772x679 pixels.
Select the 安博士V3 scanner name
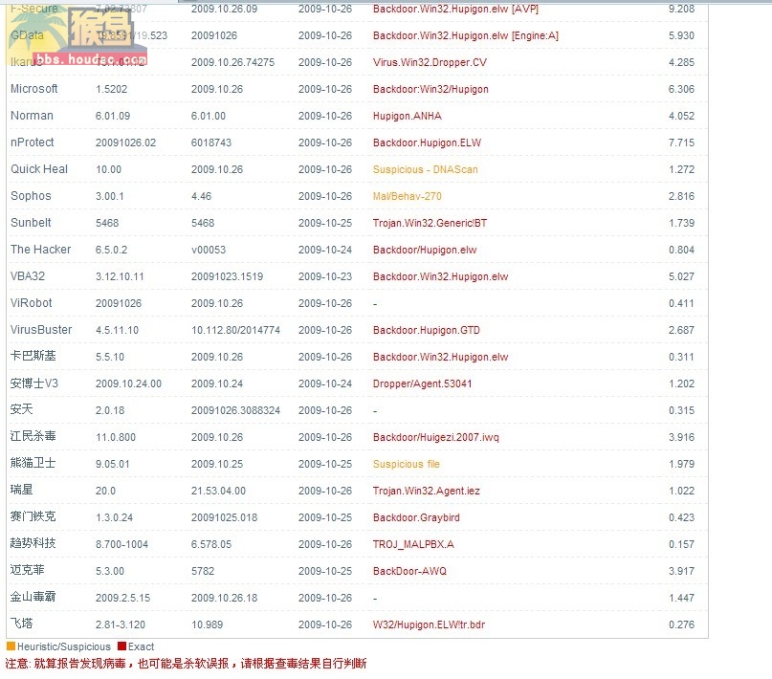[x=34, y=383]
